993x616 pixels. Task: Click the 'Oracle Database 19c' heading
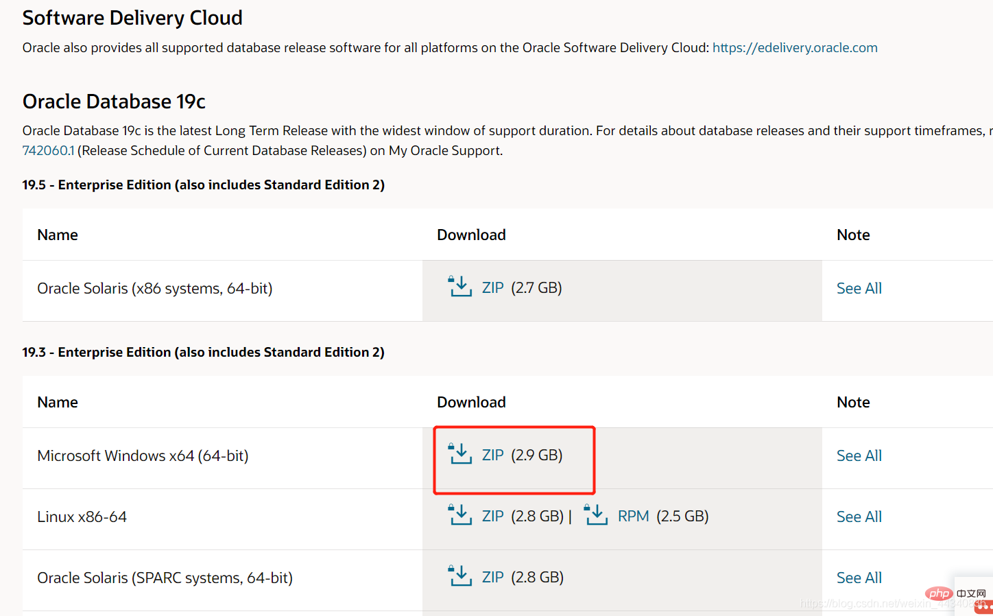tap(114, 102)
